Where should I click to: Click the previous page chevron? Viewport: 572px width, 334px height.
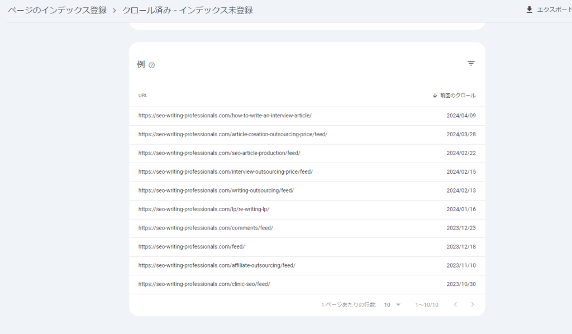[455, 304]
